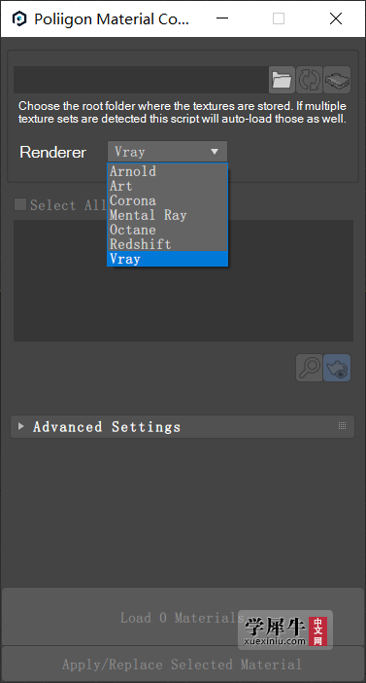Select the highlighted Vray entry

coord(167,259)
